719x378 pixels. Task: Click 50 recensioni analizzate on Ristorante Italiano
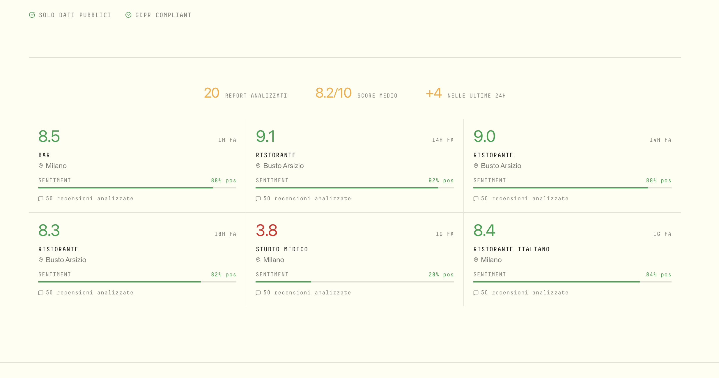coord(525,293)
